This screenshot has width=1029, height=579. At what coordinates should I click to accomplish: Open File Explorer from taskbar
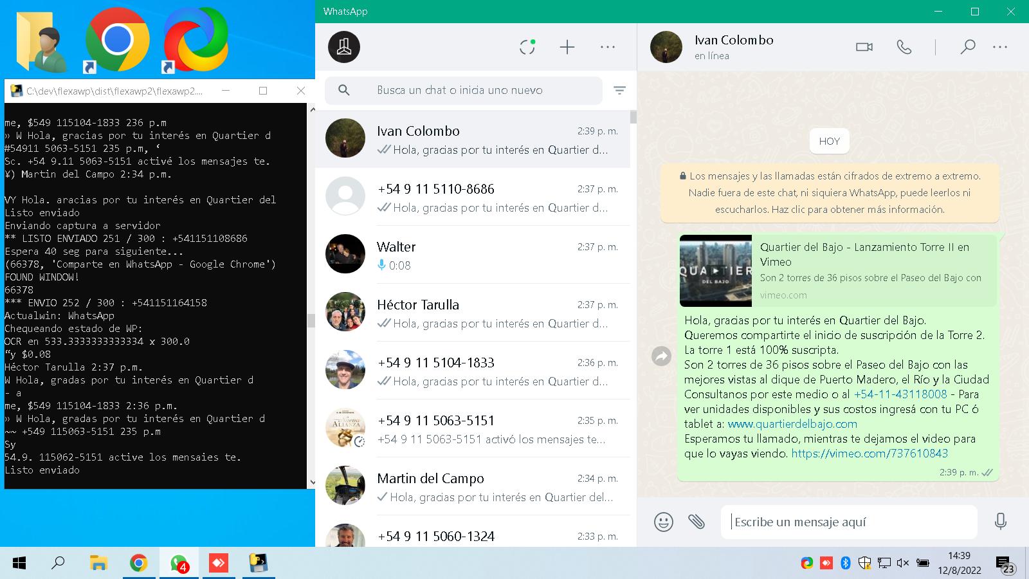98,564
